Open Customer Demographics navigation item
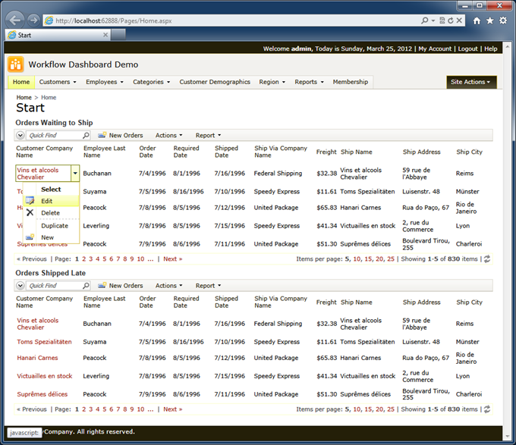This screenshot has width=516, height=445. click(x=215, y=82)
